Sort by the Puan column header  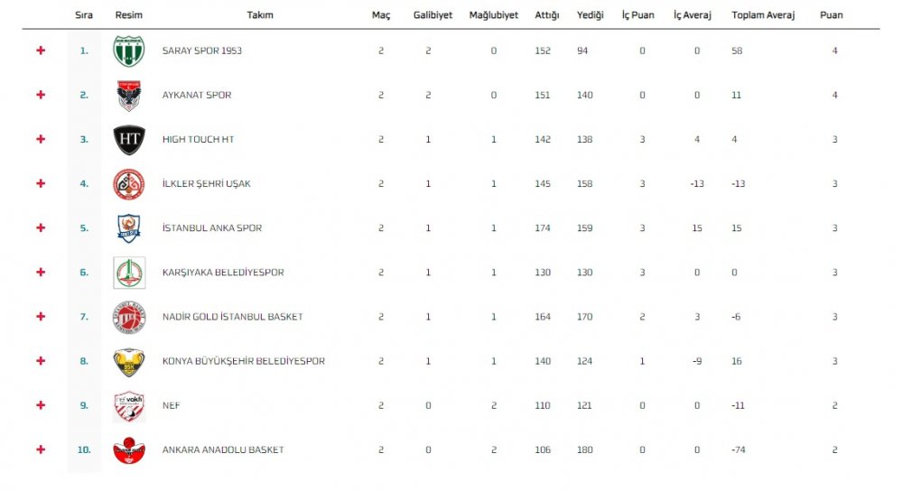[x=831, y=15]
